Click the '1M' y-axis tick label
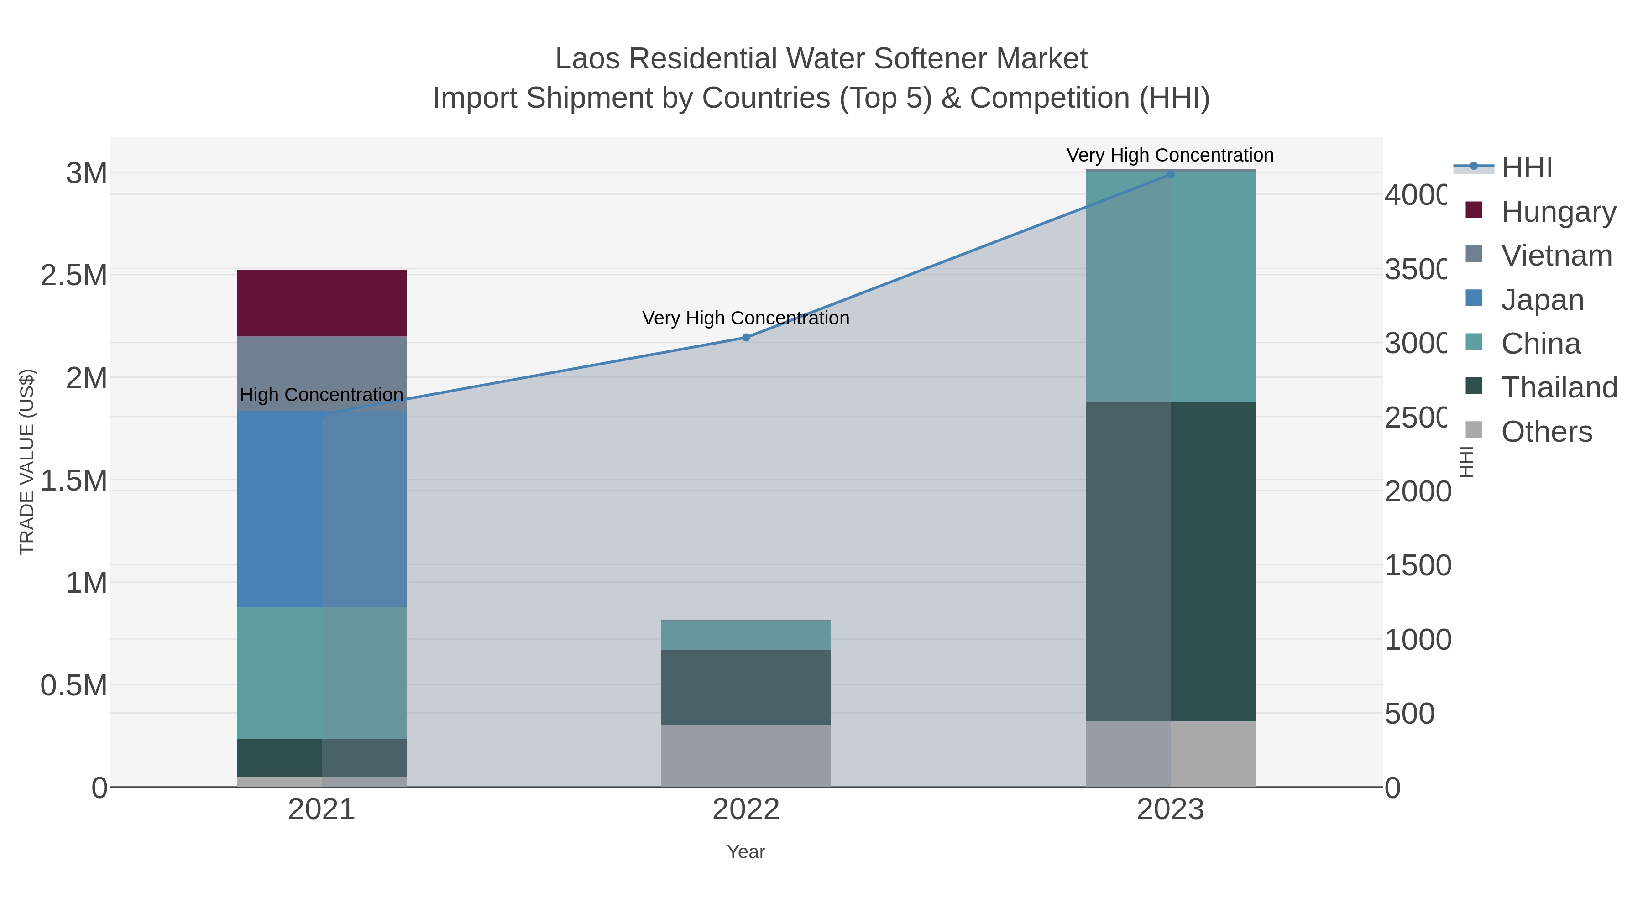1643x924 pixels. pos(87,583)
